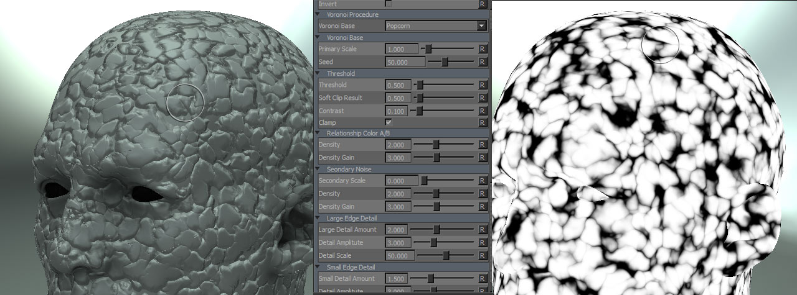Reset Voronoi Base dropdown with R button
The height and width of the screenshot is (295, 797).
tap(482, 26)
